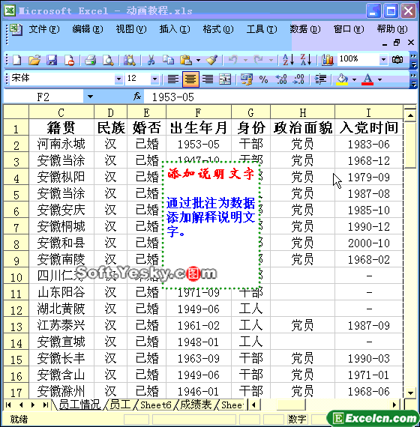This screenshot has width=420, height=427.
Task: Paste with the clipboard icon
Action: tap(186, 60)
